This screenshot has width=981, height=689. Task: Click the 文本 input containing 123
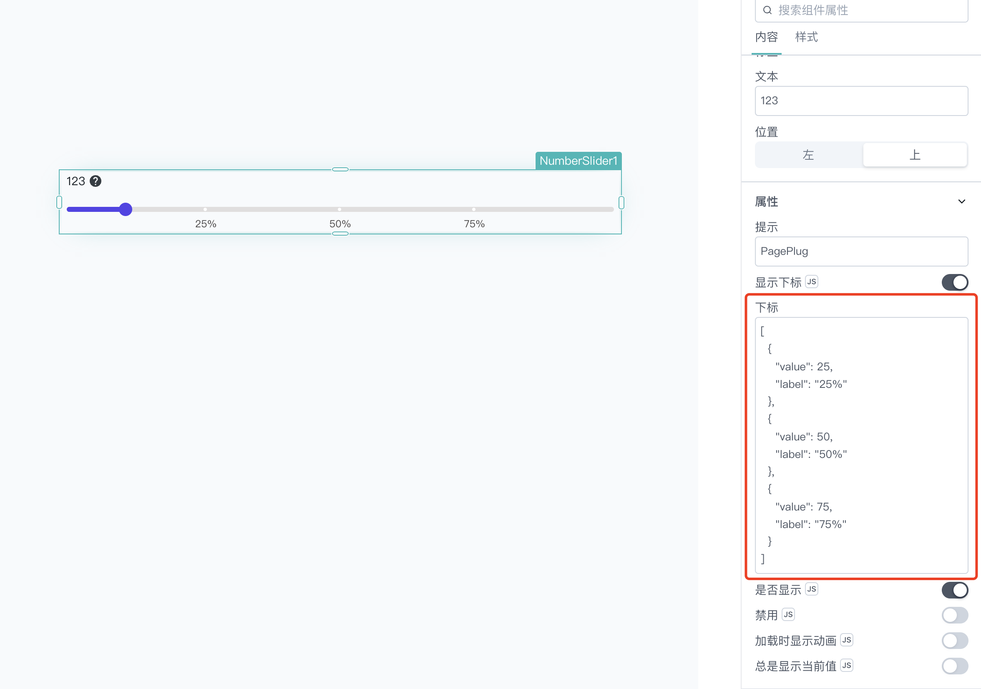coord(861,101)
